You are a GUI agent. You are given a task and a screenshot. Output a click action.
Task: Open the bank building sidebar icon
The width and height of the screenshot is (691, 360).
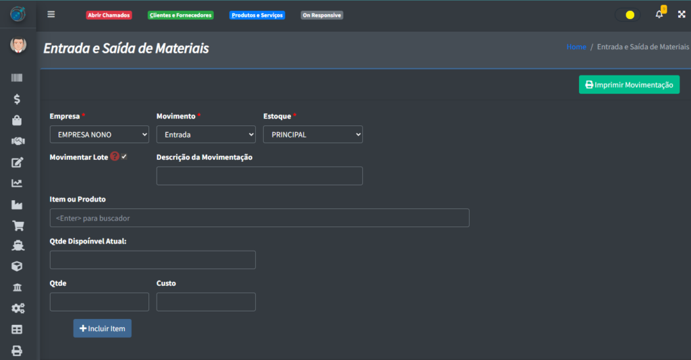click(18, 288)
